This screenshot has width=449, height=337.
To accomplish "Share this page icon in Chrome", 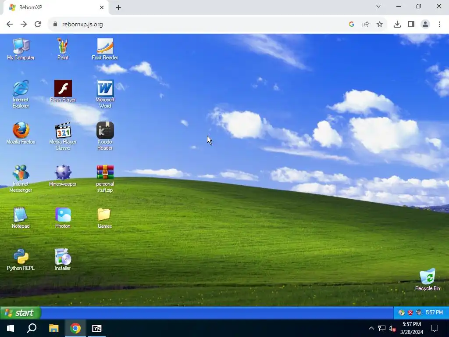I will click(x=366, y=25).
